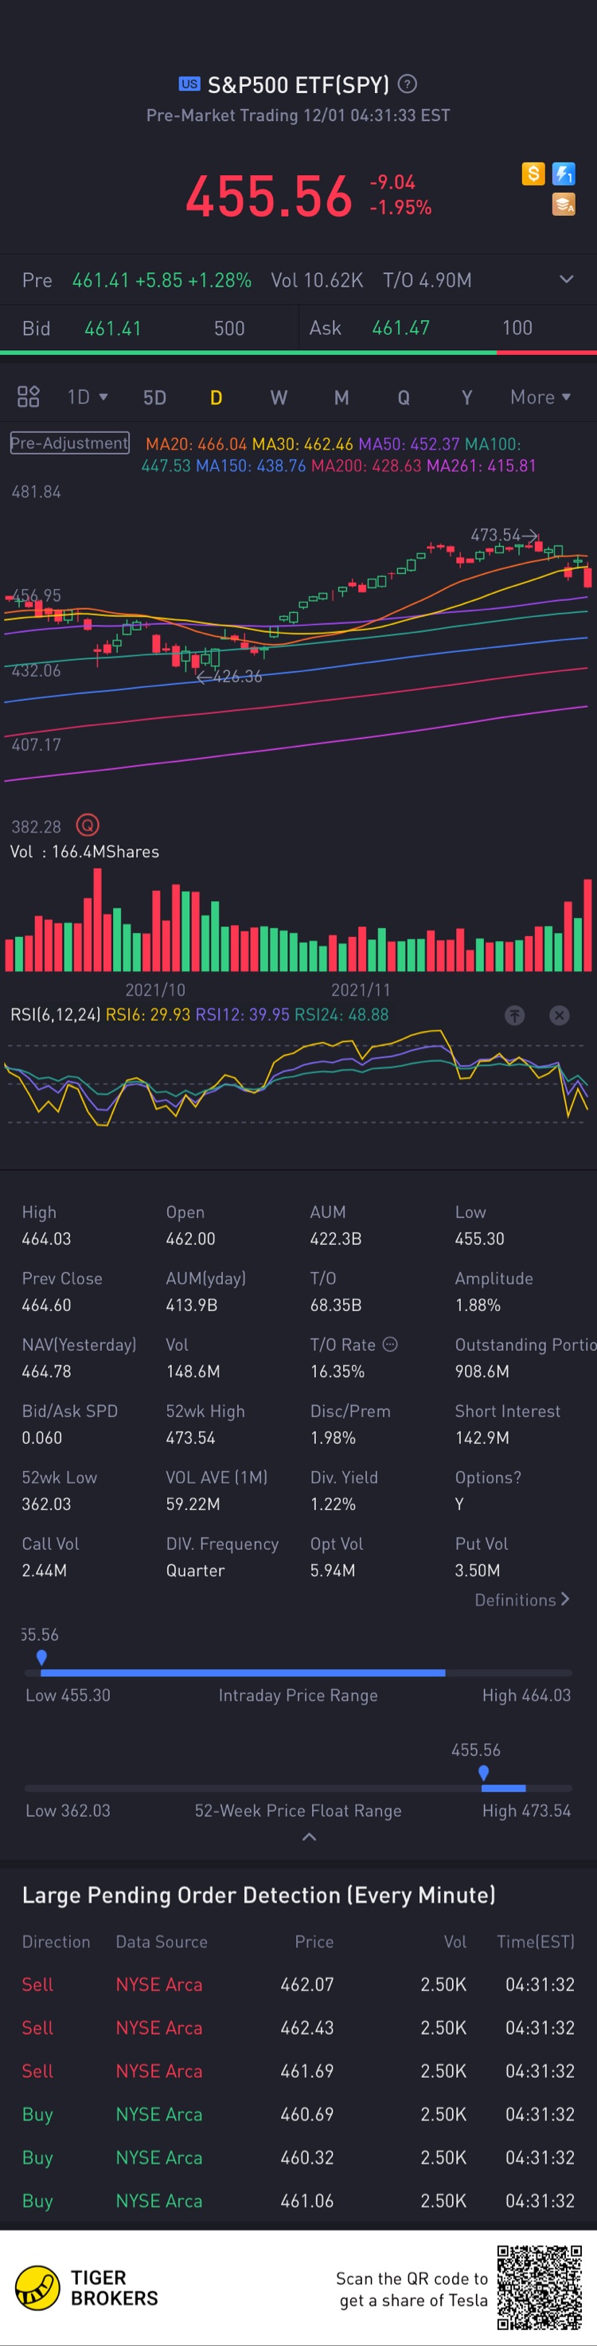The image size is (597, 2346).
Task: Select the W weekly chart tab
Action: (279, 397)
